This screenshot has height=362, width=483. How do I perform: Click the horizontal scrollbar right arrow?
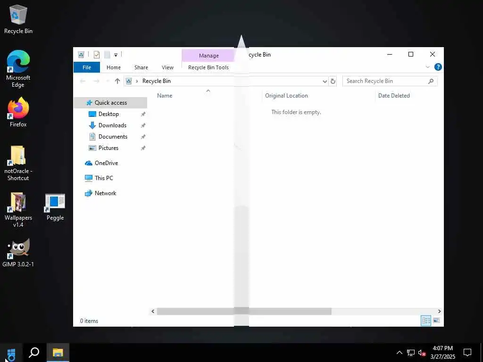[439, 312]
